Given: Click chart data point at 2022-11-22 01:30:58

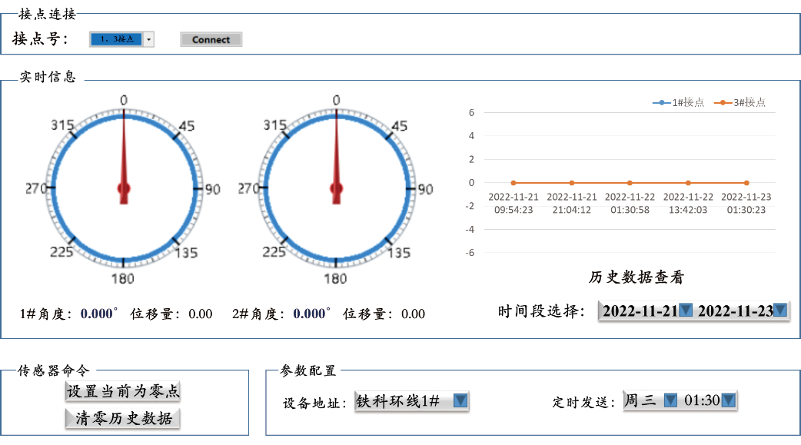Looking at the screenshot, I should point(630,183).
